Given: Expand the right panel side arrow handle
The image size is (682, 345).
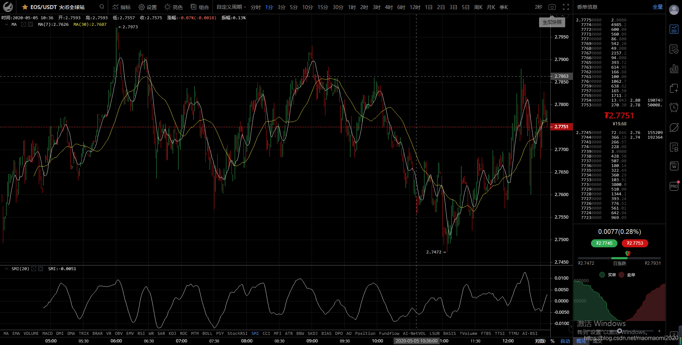Looking at the screenshot, I should coord(571,326).
